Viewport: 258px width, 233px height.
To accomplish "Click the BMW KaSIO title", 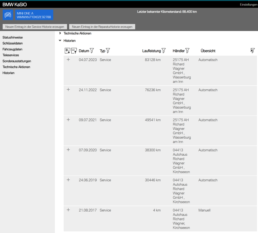I will tap(15, 4).
